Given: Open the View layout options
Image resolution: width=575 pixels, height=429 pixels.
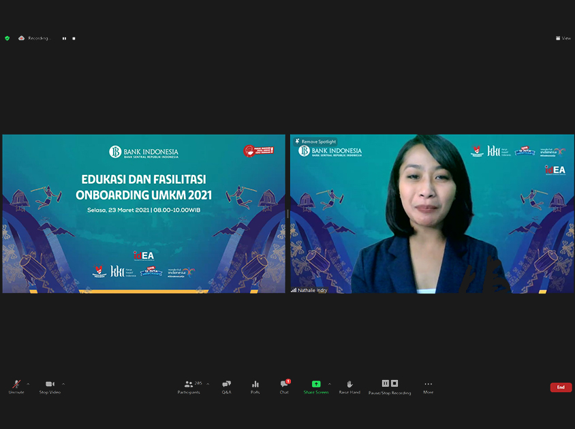Looking at the screenshot, I should click(x=563, y=38).
